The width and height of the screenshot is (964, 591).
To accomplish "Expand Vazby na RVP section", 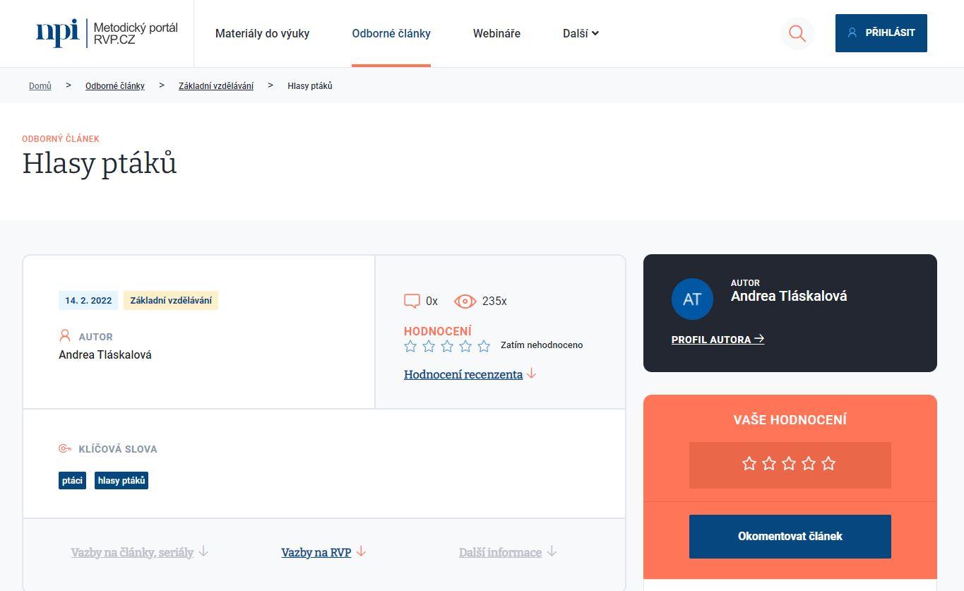I will pyautogui.click(x=323, y=552).
